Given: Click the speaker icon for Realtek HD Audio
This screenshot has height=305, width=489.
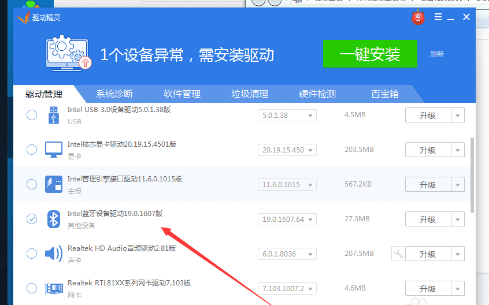Looking at the screenshot, I should tap(54, 254).
